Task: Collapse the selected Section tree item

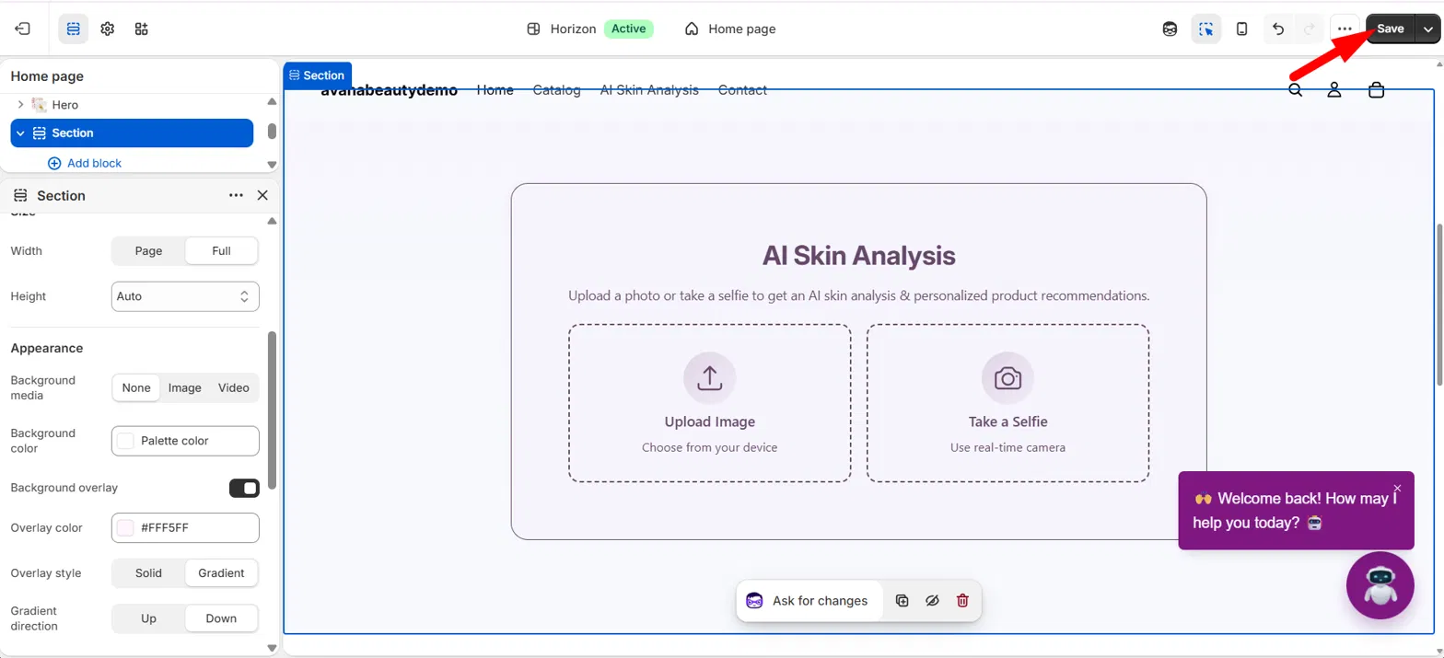Action: (x=20, y=133)
